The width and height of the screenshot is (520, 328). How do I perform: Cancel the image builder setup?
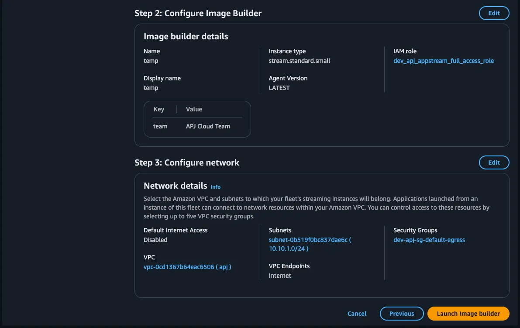(357, 314)
